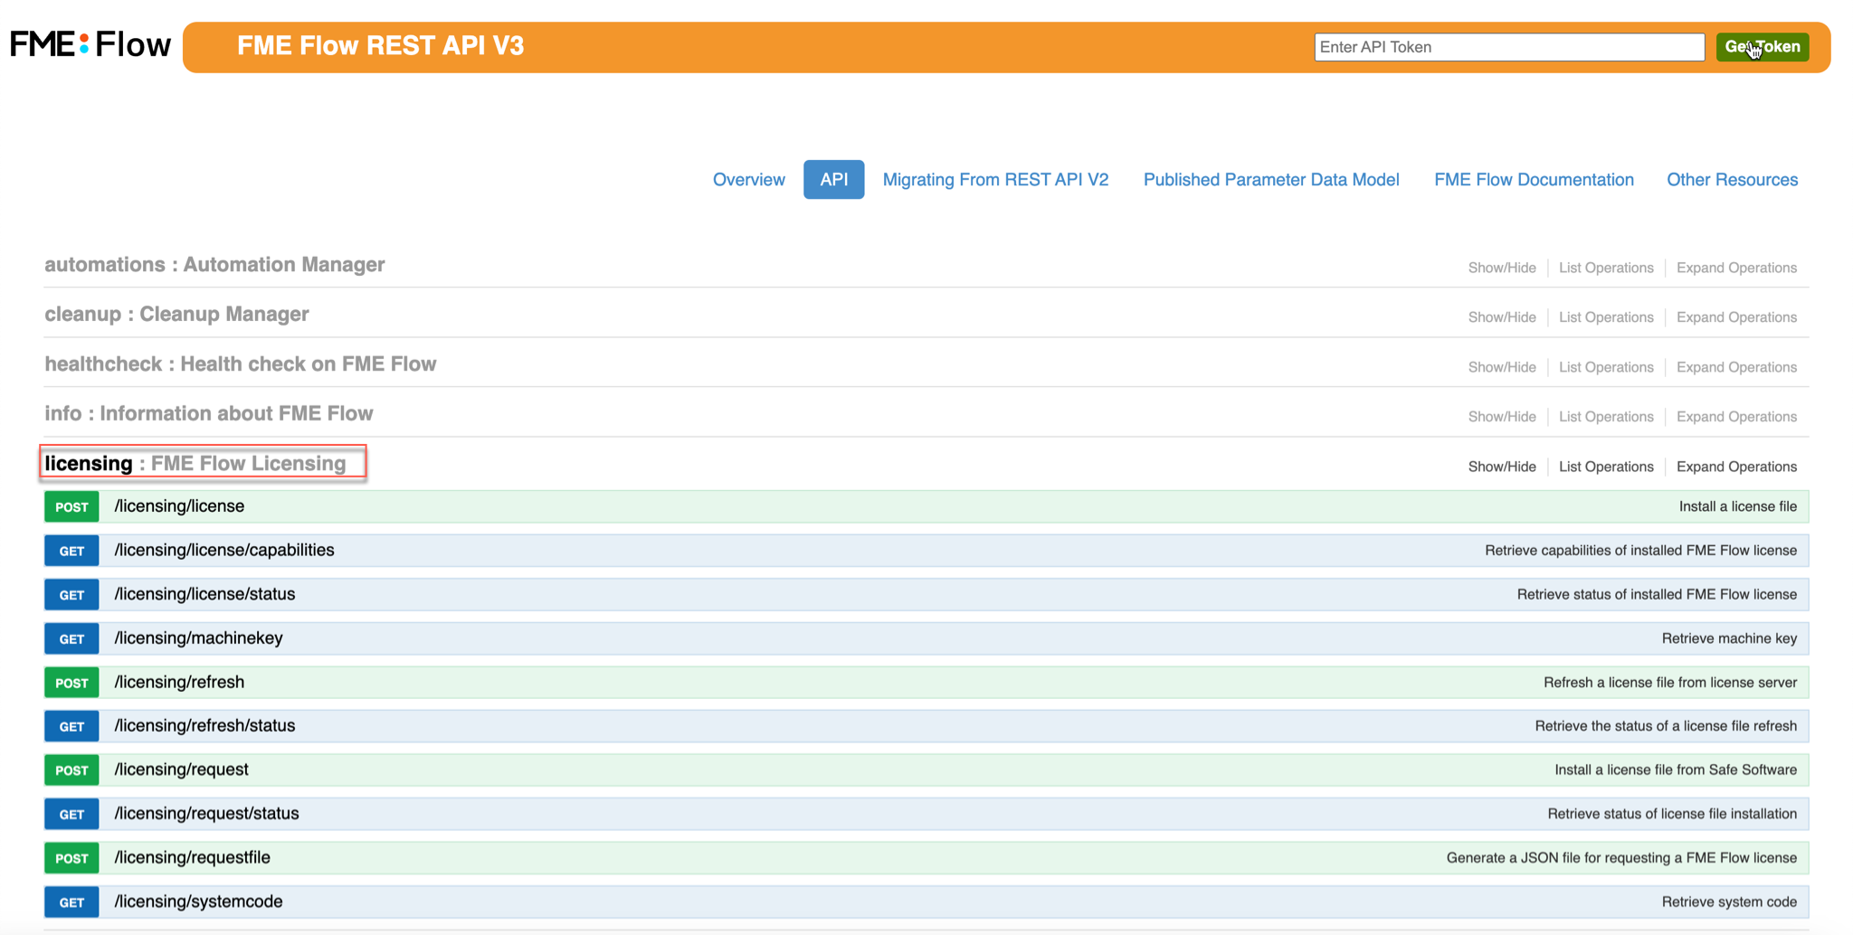Viewport: 1853px width, 935px height.
Task: Click POST badge for /licensing/request
Action: [71, 770]
